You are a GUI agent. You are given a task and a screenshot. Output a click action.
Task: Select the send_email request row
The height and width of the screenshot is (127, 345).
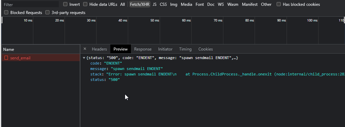41,58
